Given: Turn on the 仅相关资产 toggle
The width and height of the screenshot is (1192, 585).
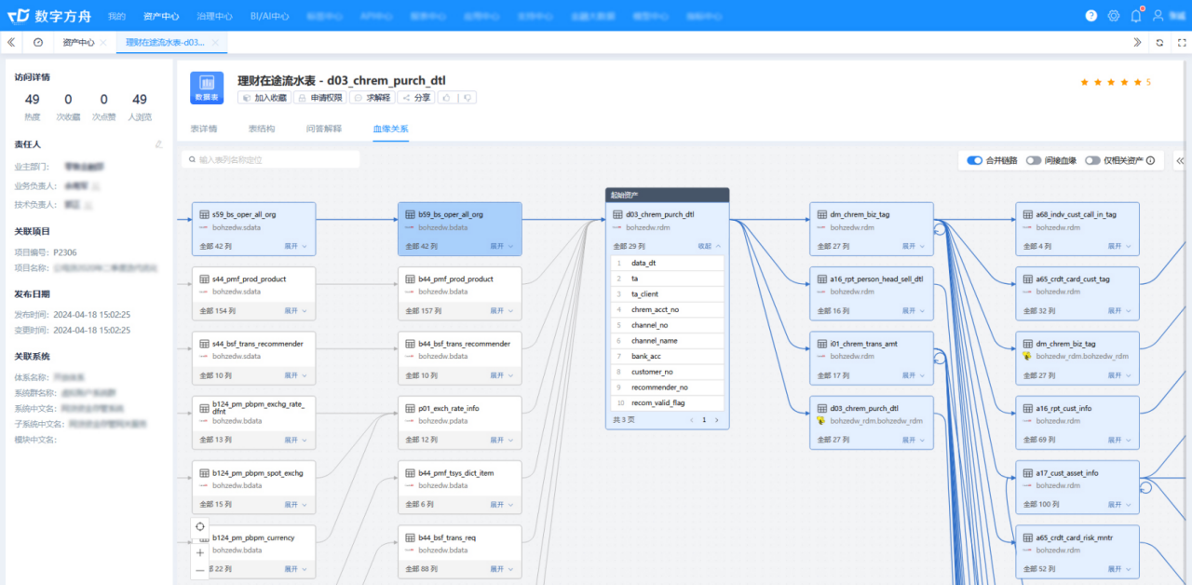Looking at the screenshot, I should click(x=1091, y=160).
